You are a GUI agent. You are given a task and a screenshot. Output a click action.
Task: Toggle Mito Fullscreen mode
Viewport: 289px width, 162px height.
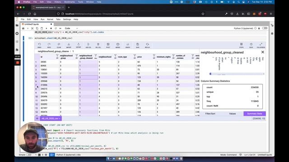pos(261,45)
